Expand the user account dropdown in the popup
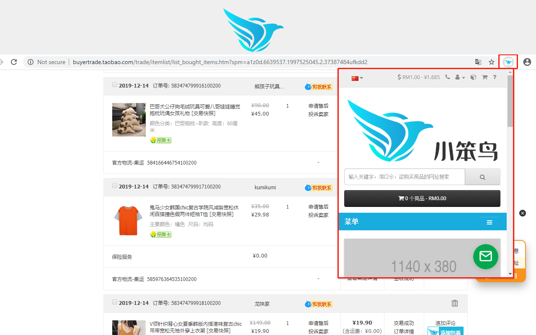The height and width of the screenshot is (335, 536). [x=459, y=77]
